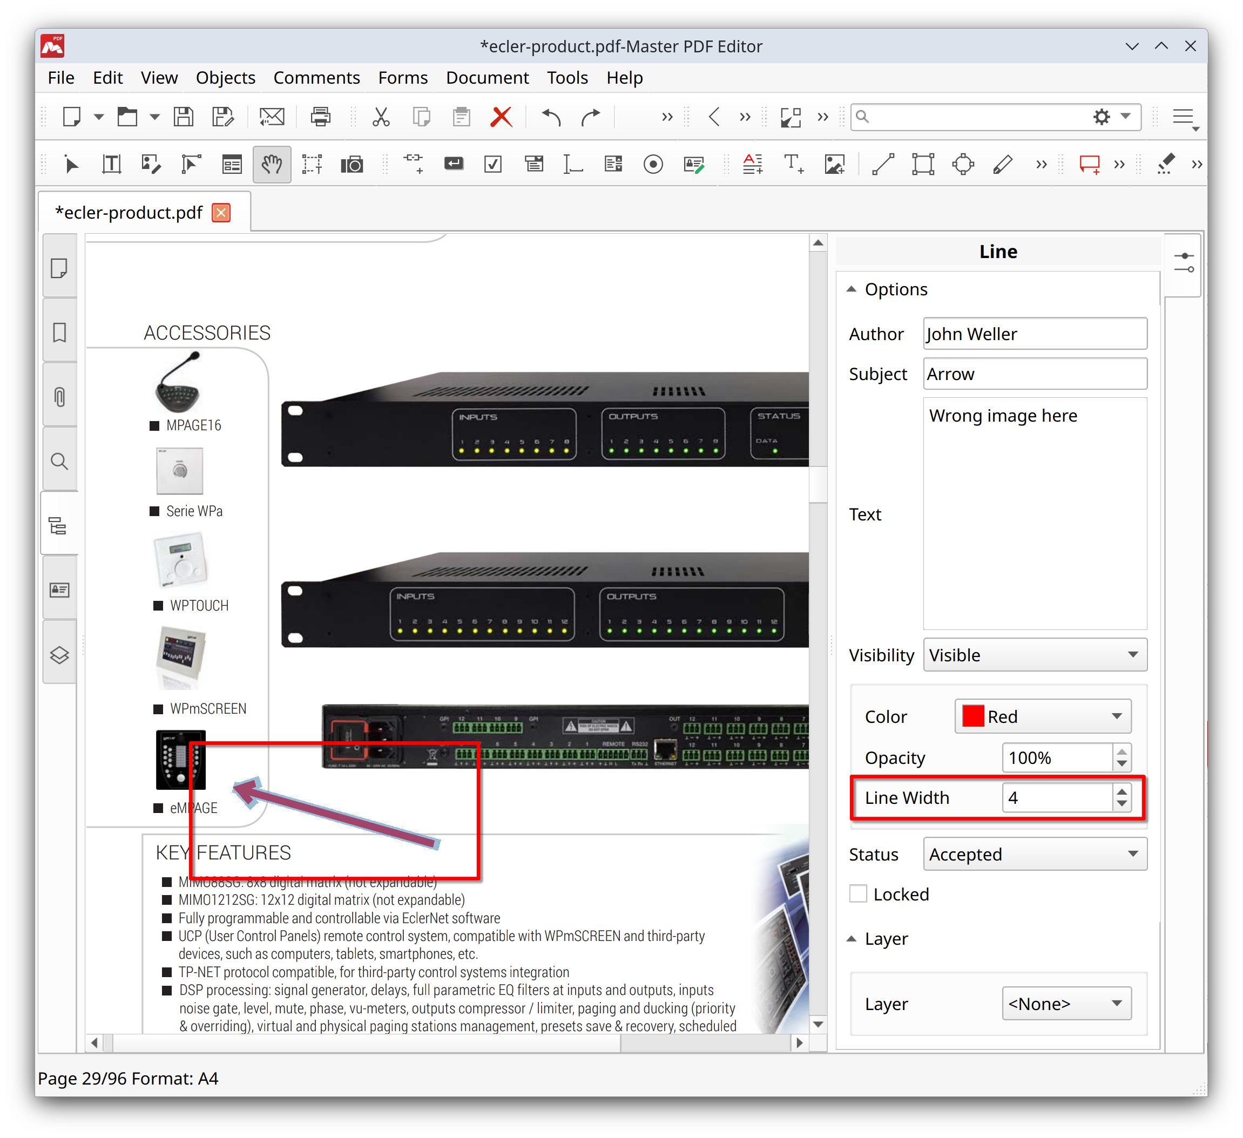Cut selection with the scissors icon
The image size is (1243, 1138).
pyautogui.click(x=382, y=117)
